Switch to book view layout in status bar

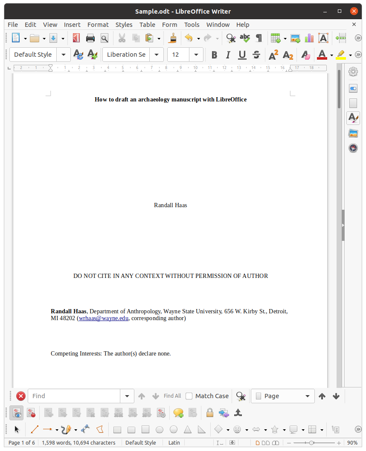(x=276, y=443)
